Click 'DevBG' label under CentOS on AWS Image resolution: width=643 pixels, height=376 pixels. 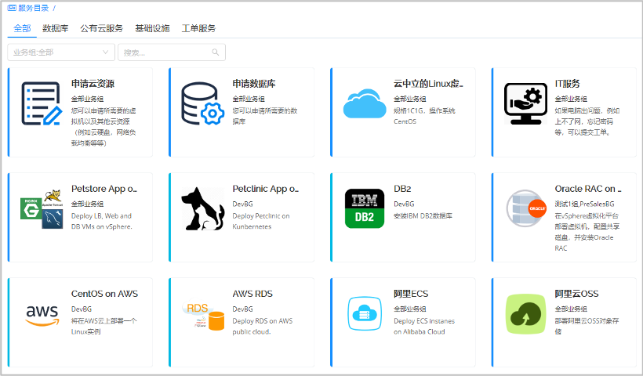82,309
